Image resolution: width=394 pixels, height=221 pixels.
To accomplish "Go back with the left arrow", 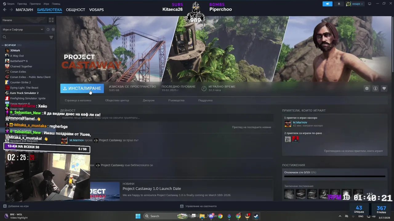I will pyautogui.click(x=5, y=10).
